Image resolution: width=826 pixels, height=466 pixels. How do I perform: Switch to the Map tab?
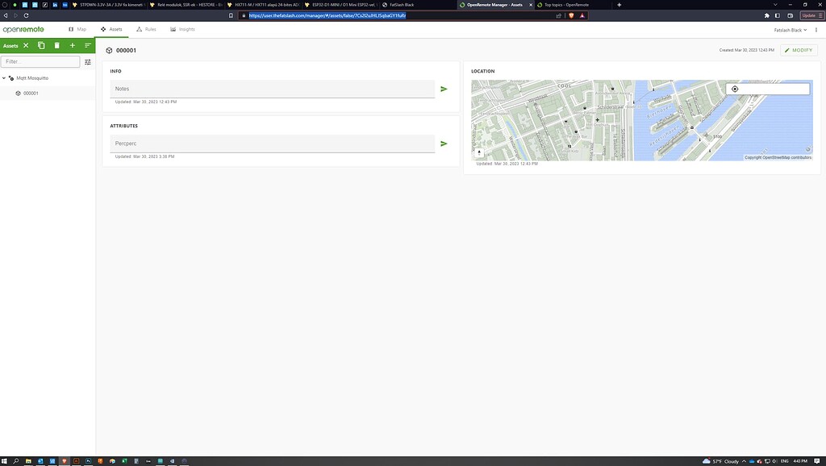point(77,29)
